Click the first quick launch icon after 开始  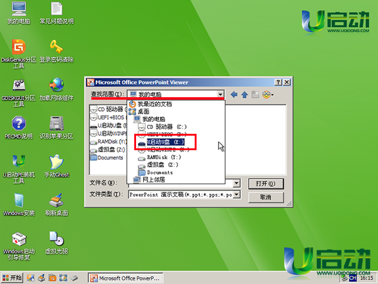(31, 278)
